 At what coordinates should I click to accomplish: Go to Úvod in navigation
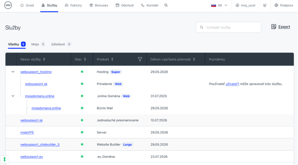point(27,5)
